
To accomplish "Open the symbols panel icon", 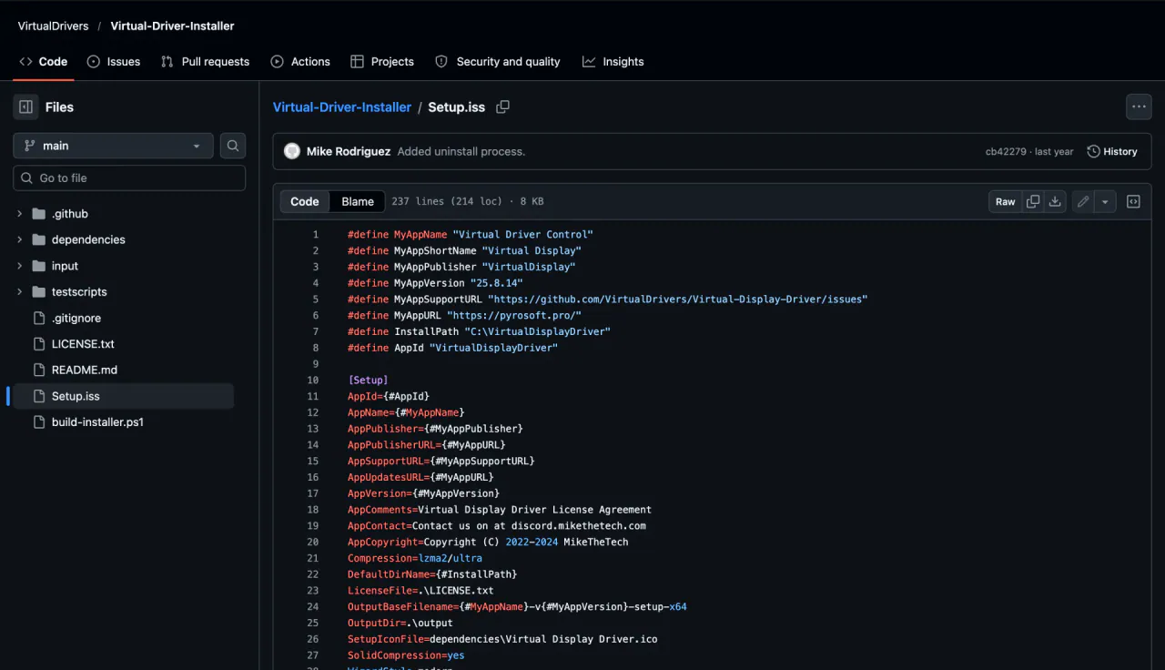I will click(1133, 202).
